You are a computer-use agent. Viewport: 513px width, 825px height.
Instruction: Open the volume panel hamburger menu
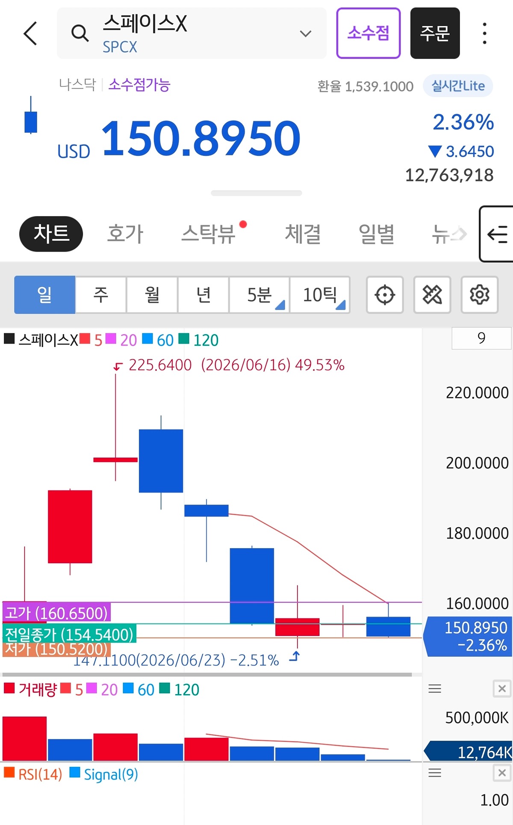[435, 688]
